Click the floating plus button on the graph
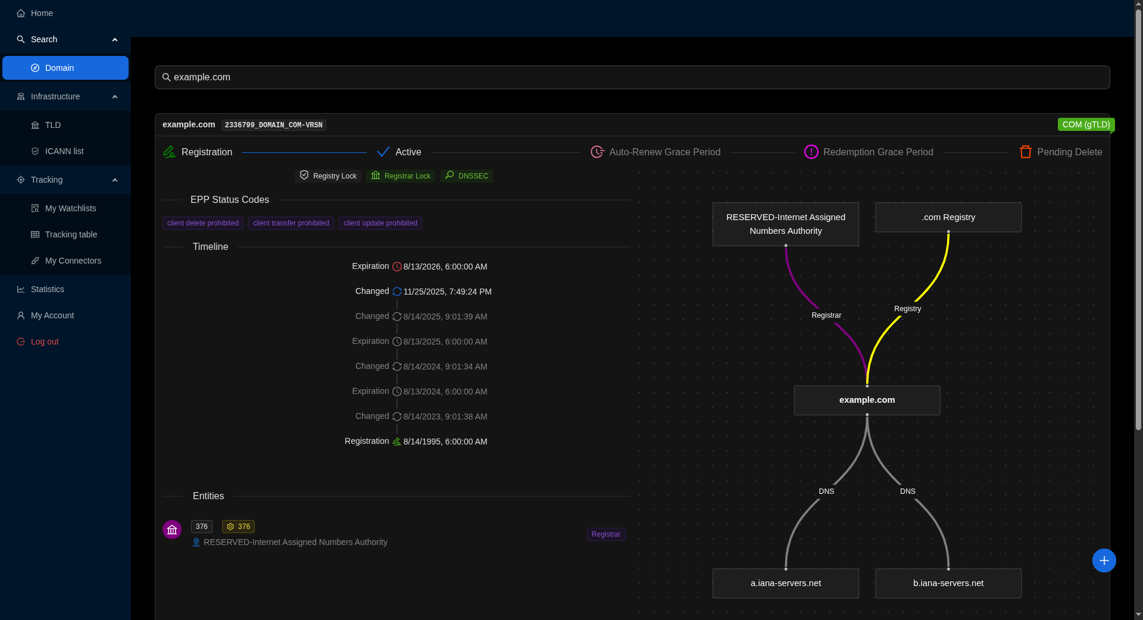This screenshot has height=620, width=1143. (x=1104, y=560)
